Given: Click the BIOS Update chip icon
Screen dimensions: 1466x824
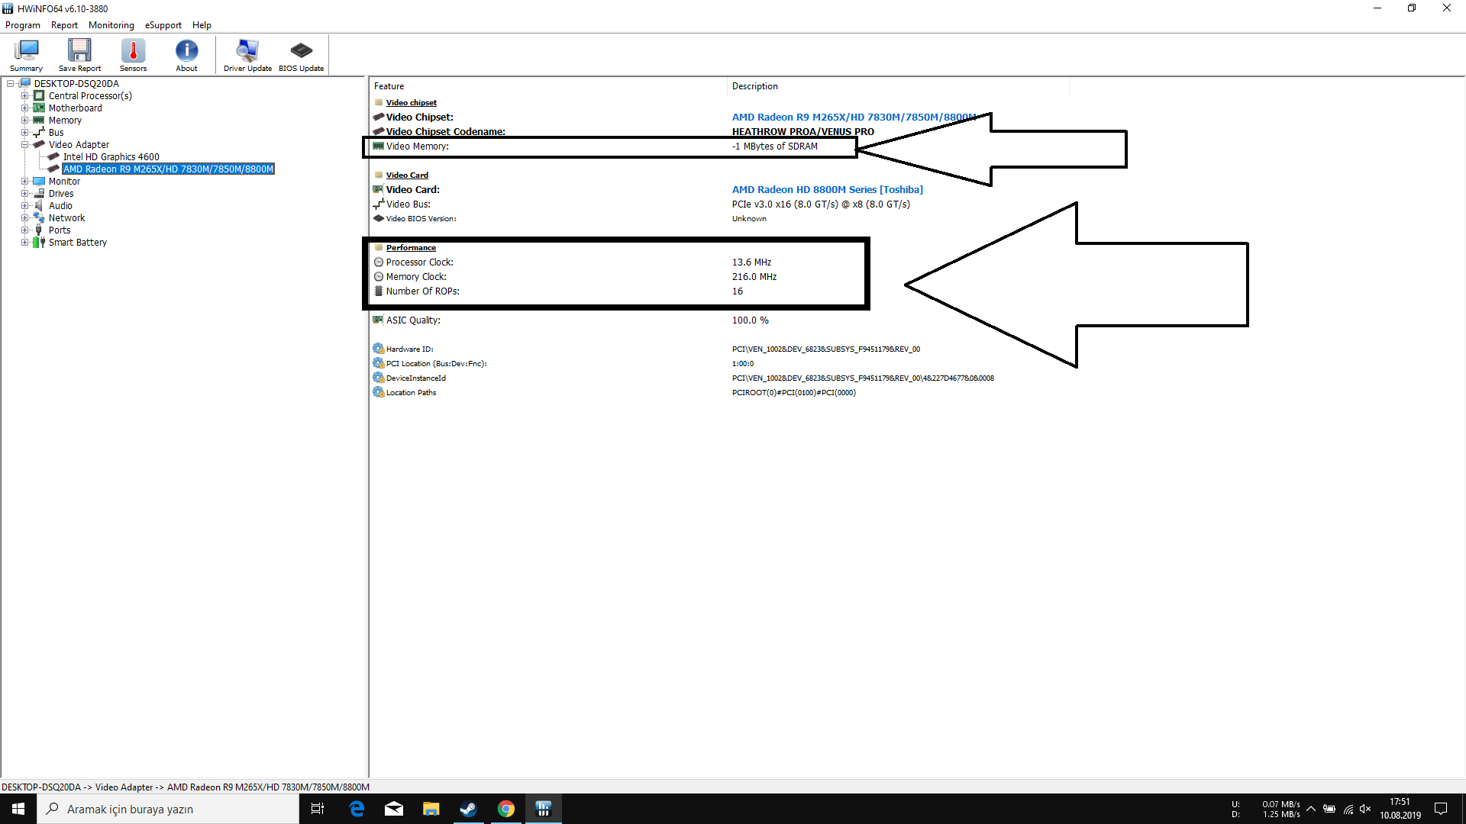Looking at the screenshot, I should pyautogui.click(x=301, y=55).
